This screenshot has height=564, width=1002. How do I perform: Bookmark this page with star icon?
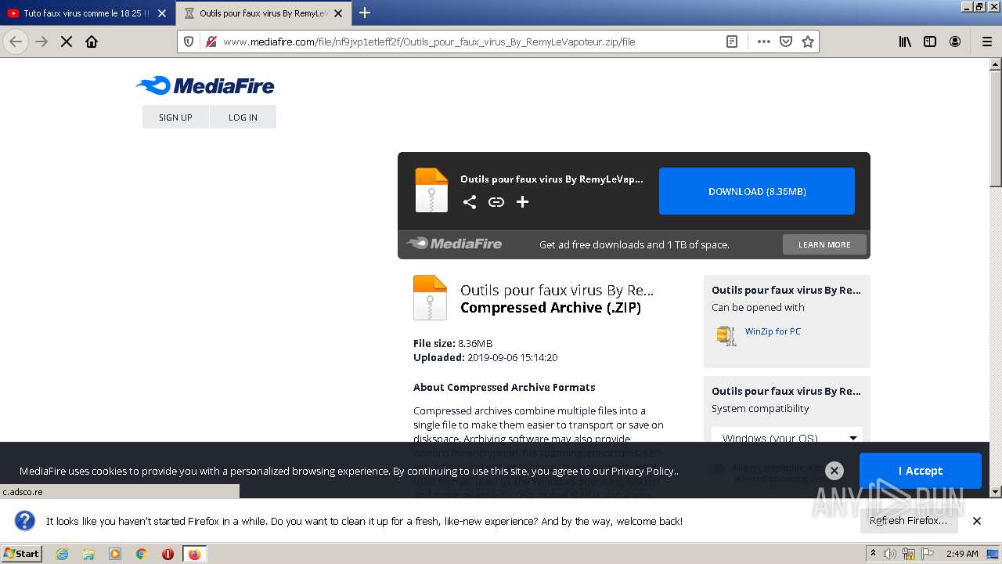tap(808, 42)
